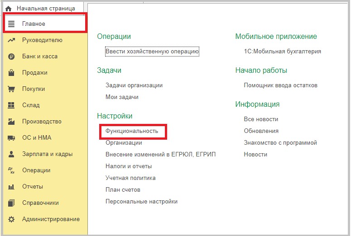Click the Информация heading
Viewport: 351px width, 236px height.
(x=257, y=104)
